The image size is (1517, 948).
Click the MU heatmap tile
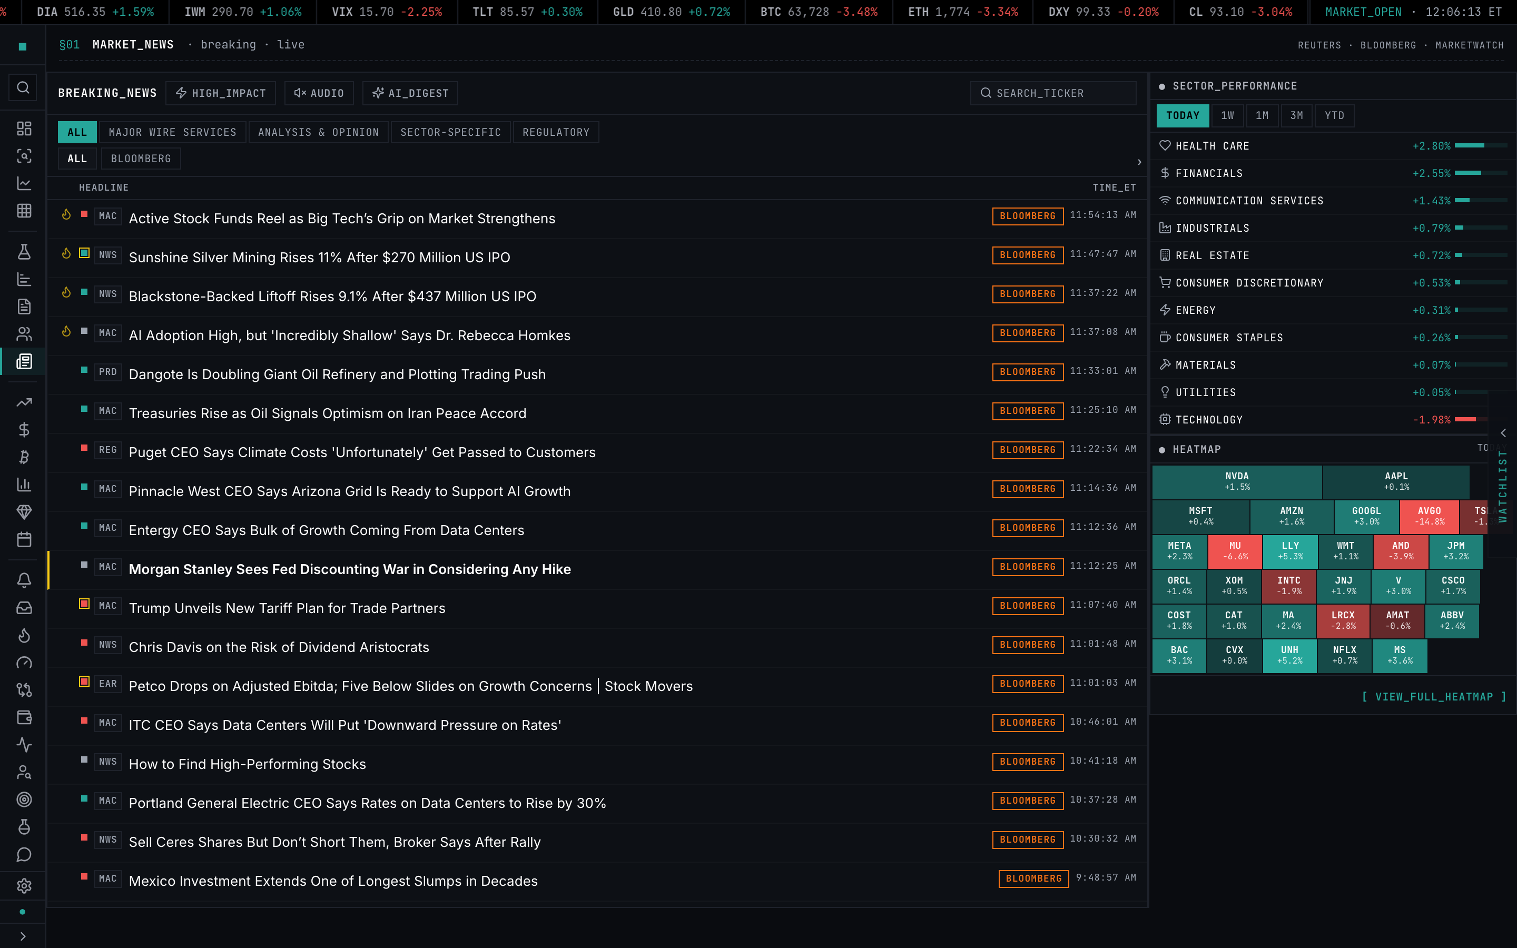pos(1235,551)
